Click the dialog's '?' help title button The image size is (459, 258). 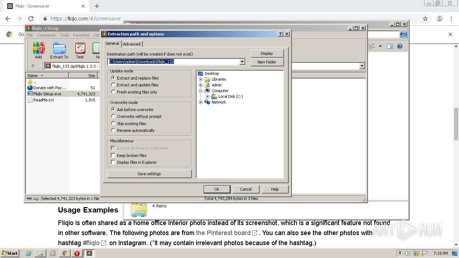[280, 34]
